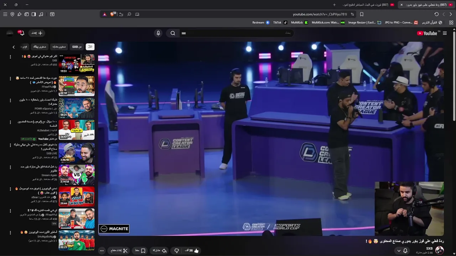456x256 pixels.
Task: Open options menu for the xBear video
Action: (10, 189)
